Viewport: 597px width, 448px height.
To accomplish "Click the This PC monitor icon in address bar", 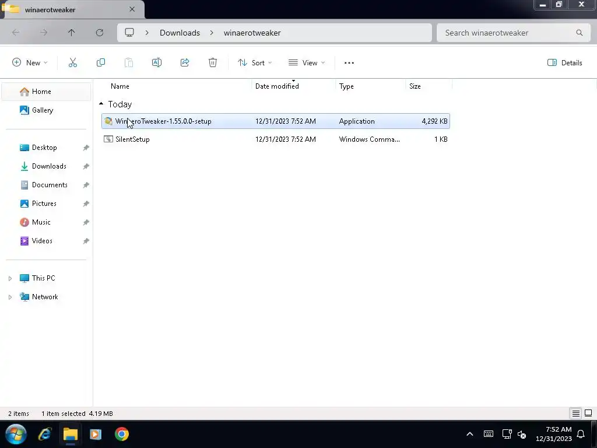I will 129,33.
